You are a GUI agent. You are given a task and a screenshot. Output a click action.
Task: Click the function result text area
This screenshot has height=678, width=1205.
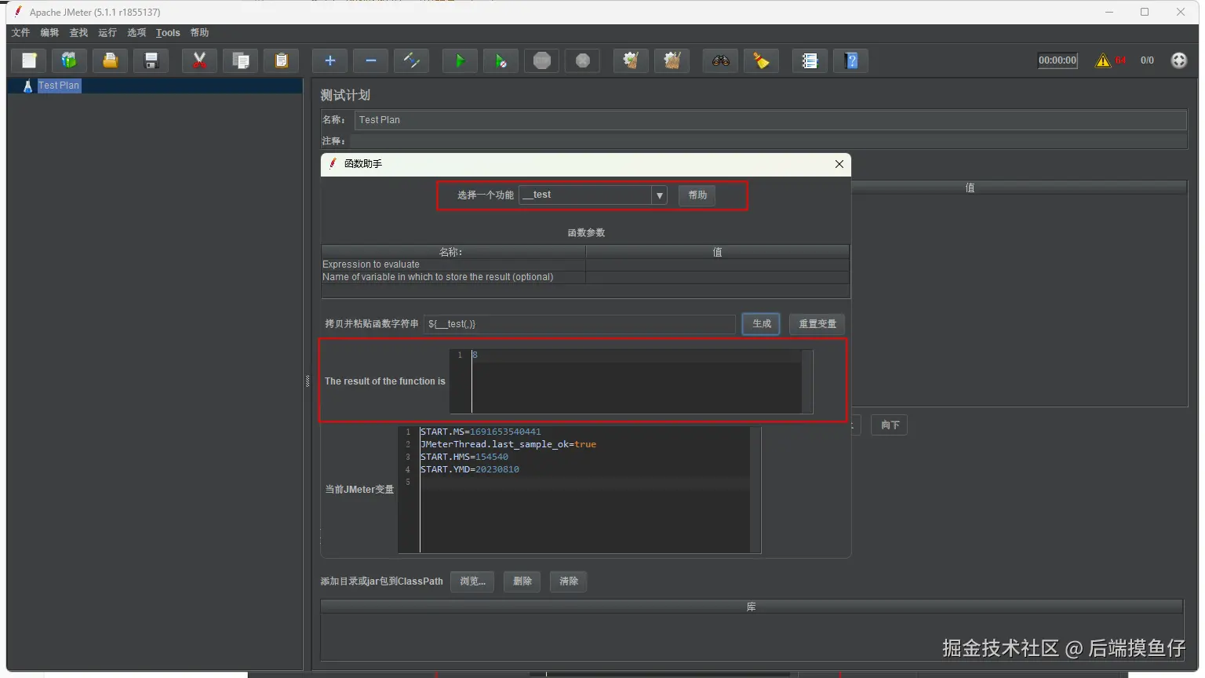tap(631, 381)
